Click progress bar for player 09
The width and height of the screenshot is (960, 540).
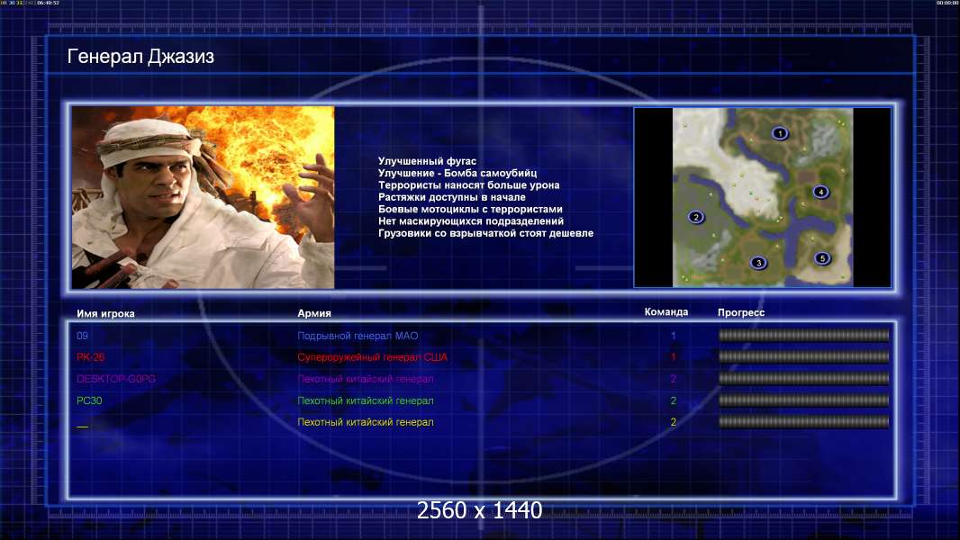pyautogui.click(x=804, y=335)
